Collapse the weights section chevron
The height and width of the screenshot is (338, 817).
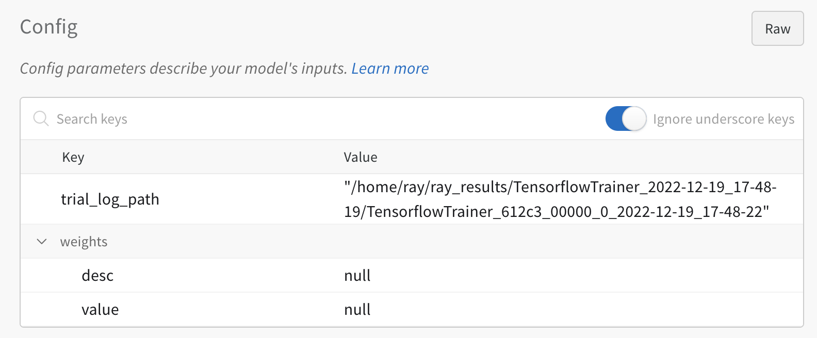pyautogui.click(x=41, y=241)
